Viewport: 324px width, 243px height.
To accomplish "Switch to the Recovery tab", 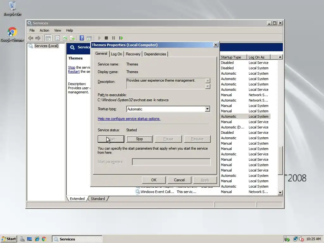I will click(133, 54).
